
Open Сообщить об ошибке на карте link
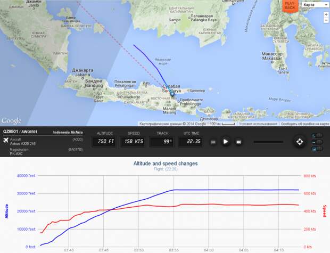tap(305, 124)
